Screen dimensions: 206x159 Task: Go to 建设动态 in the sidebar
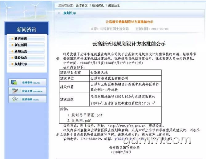click(x=21, y=58)
